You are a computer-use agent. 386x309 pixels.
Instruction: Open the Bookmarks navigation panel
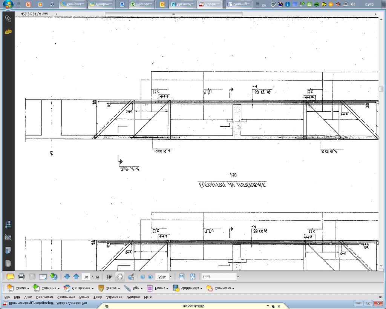[x=8, y=251]
